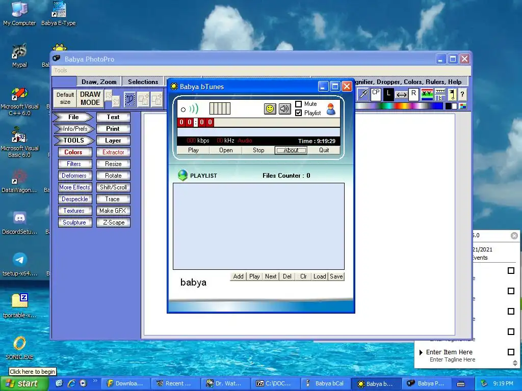Click the Default size button
Image resolution: width=522 pixels, height=391 pixels.
[x=65, y=98]
